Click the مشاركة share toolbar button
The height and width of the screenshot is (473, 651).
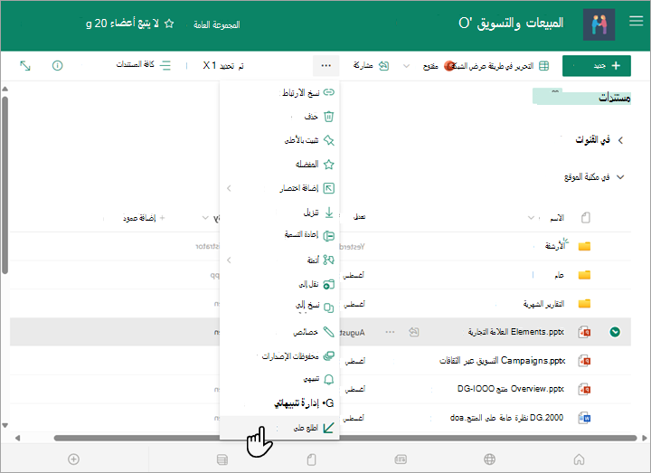point(372,66)
